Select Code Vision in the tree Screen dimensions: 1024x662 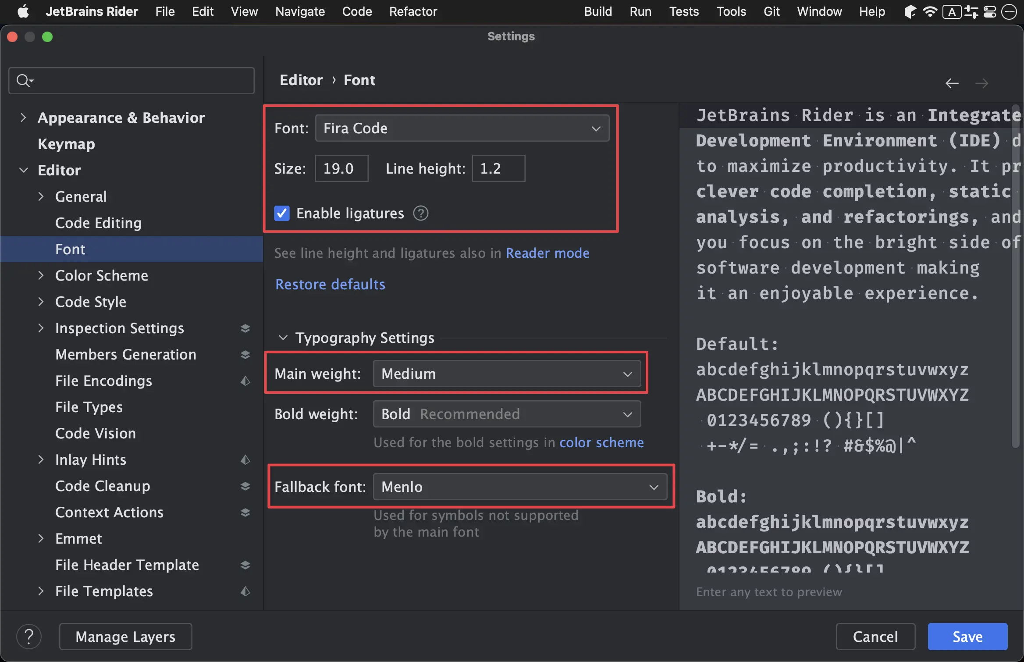pyautogui.click(x=96, y=434)
